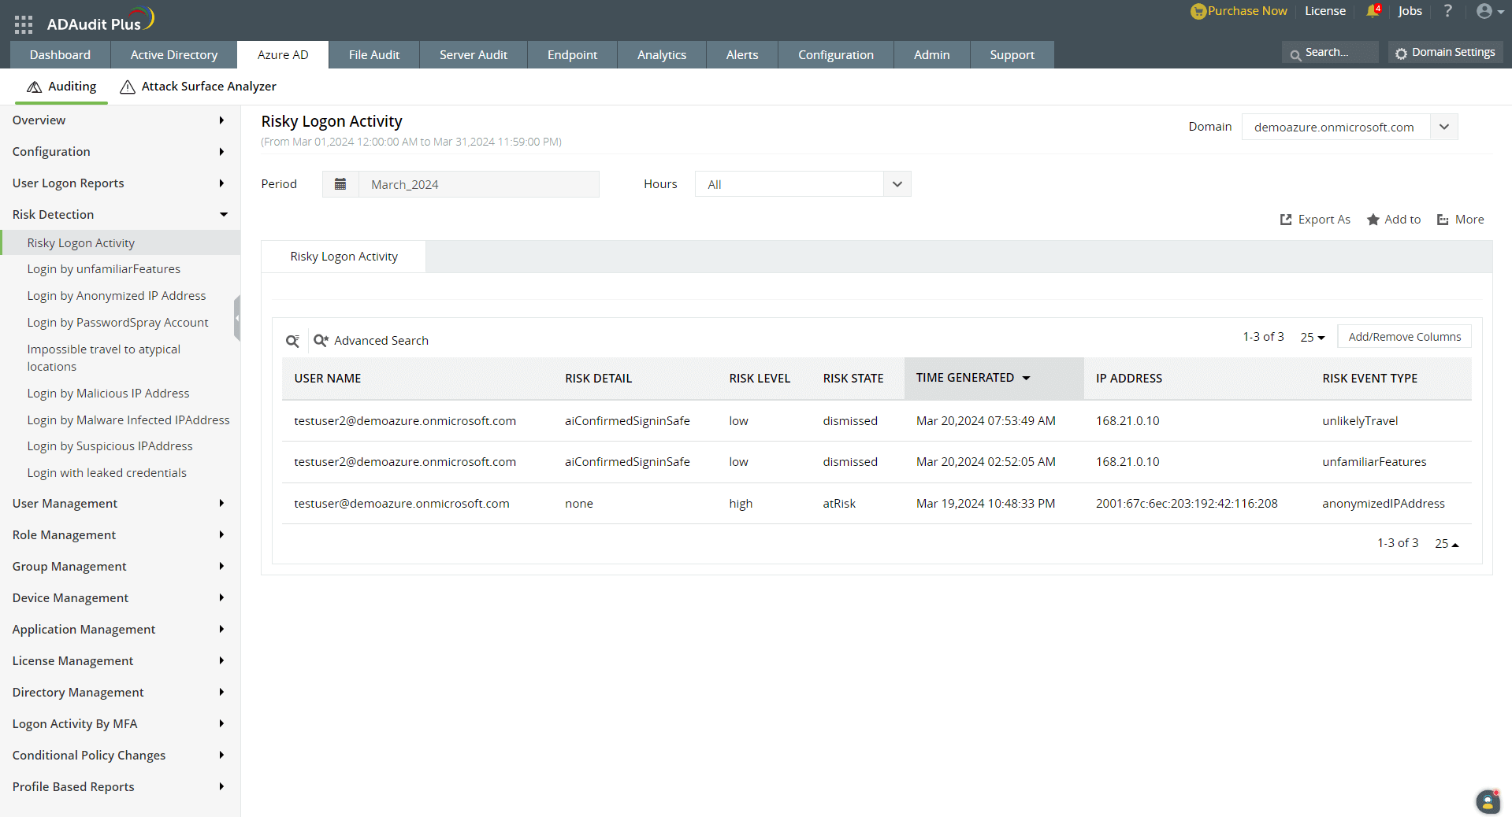Image resolution: width=1512 pixels, height=817 pixels.
Task: Open the support chatbot icon bottom right
Action: pyautogui.click(x=1487, y=801)
